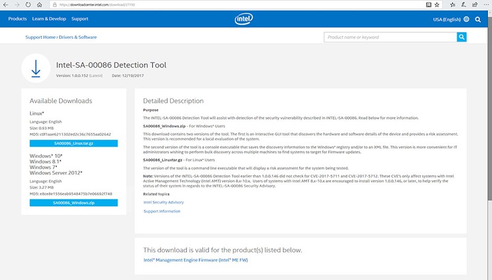The height and width of the screenshot is (280, 492).
Task: Open the browser more options ellipsis
Action: tap(485, 5)
